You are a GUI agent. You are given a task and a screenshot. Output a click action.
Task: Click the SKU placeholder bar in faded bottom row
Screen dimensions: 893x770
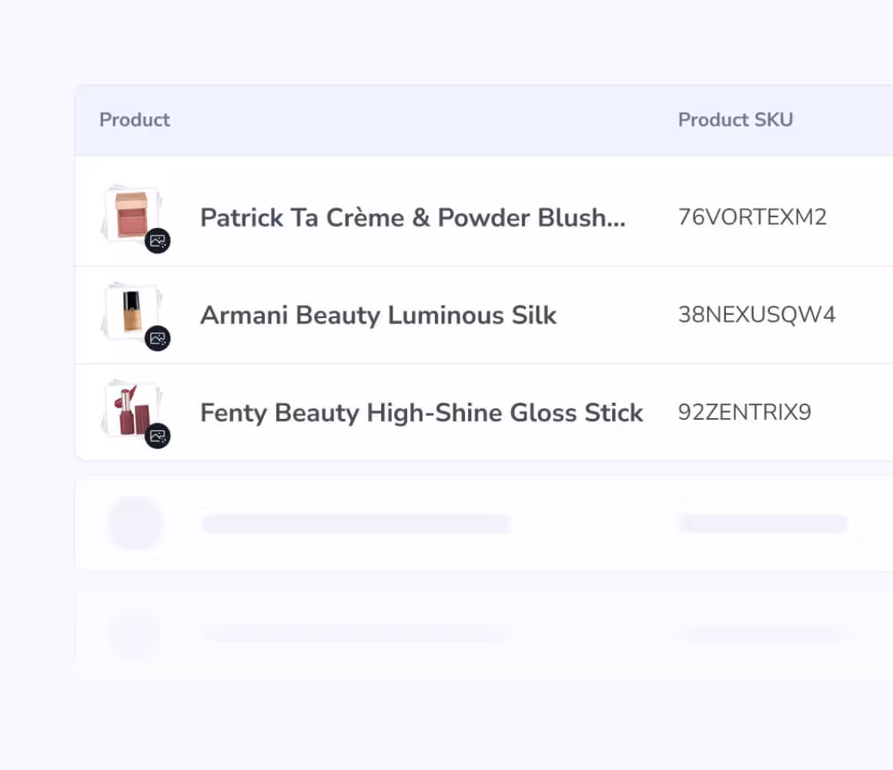763,634
